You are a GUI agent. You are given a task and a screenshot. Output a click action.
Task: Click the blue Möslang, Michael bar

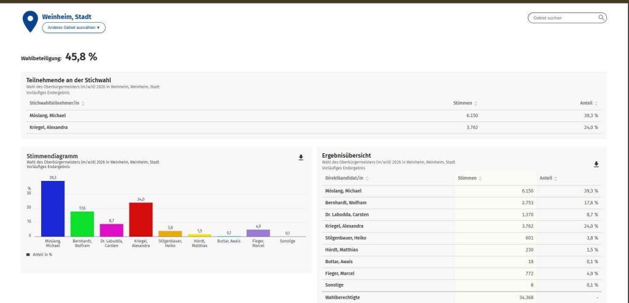coord(53,209)
